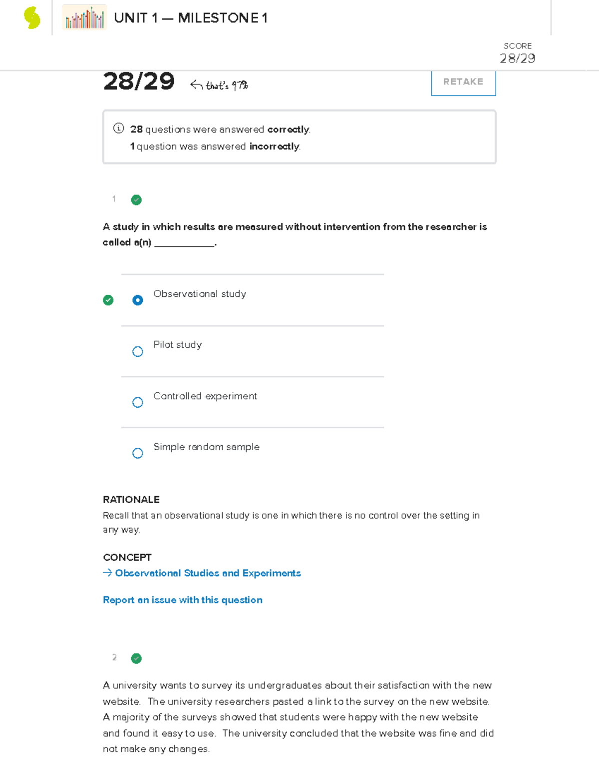Click the large 28/29 score heading
Screen dimensions: 599x776
click(139, 81)
